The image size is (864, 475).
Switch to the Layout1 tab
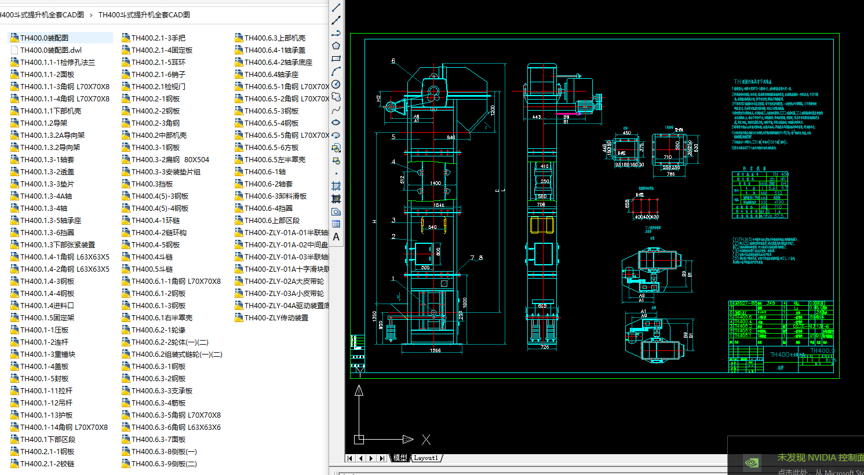click(x=426, y=458)
